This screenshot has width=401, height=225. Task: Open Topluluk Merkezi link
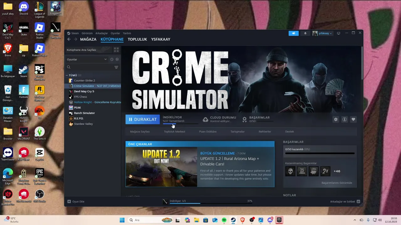174,132
